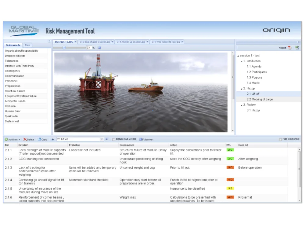Click the image zoom slider handle

[x=64, y=47]
